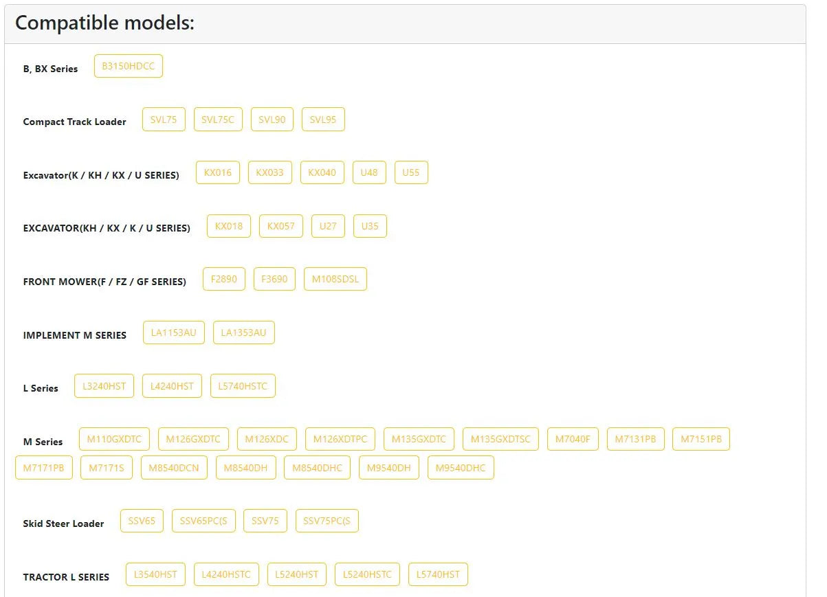Screen dimensions: 827x597
Task: Click the KX016 excavator tag
Action: 218,172
